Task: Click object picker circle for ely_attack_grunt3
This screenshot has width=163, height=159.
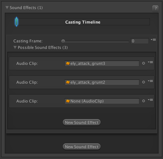Action: (x=143, y=63)
